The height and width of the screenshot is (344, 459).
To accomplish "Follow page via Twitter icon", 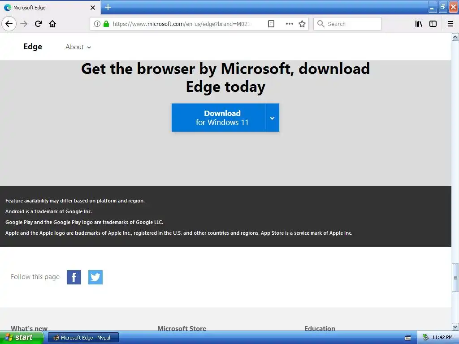I will [x=95, y=277].
